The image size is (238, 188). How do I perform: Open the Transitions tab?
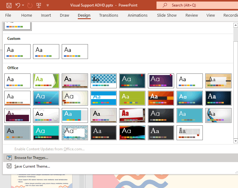pyautogui.click(x=109, y=15)
